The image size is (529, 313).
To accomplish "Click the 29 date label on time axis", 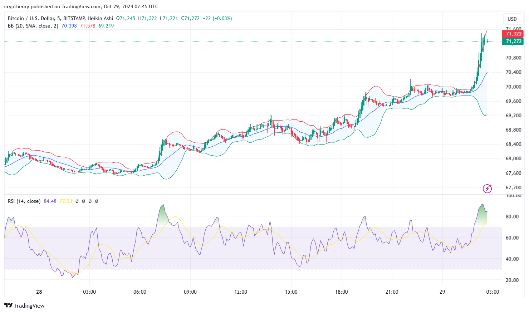I will coord(442,292).
